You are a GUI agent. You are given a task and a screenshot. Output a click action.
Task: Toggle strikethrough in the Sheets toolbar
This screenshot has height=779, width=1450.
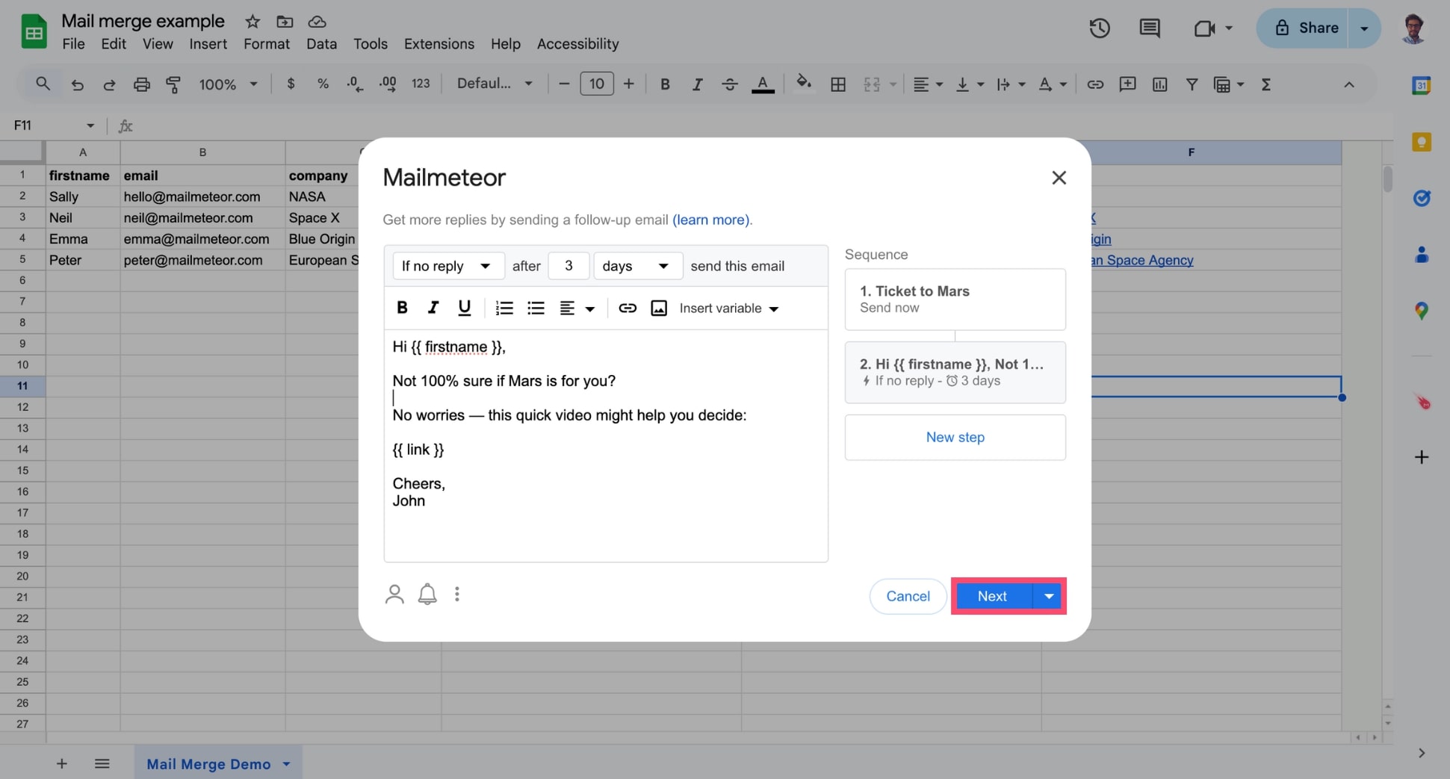730,84
